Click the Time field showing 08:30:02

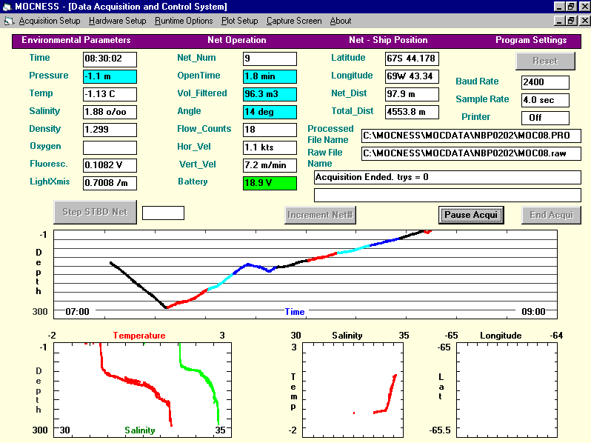tap(110, 59)
